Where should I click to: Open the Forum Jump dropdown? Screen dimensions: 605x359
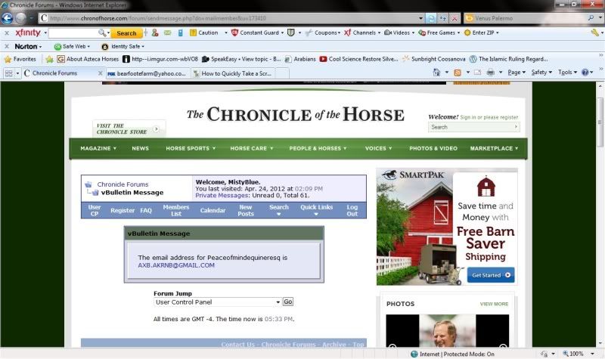point(216,302)
